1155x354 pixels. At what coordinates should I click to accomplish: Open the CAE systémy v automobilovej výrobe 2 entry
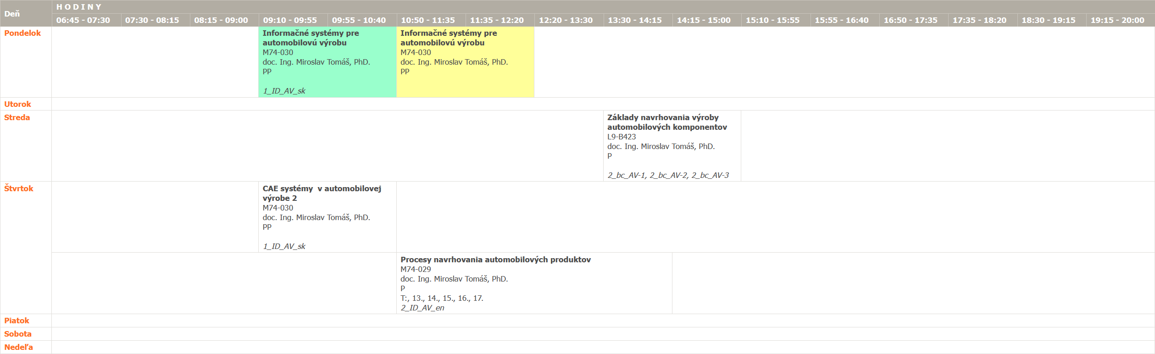(x=327, y=216)
